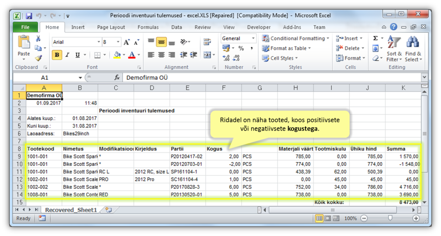Center text horizontally
This screenshot has height=236, width=441.
point(161,55)
